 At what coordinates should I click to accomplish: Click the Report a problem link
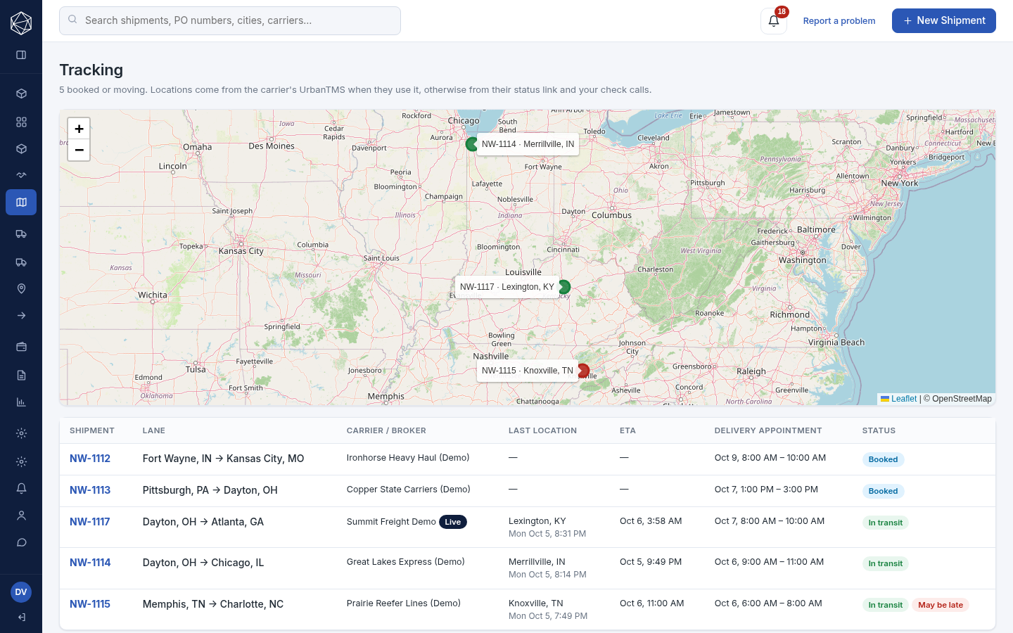point(839,21)
